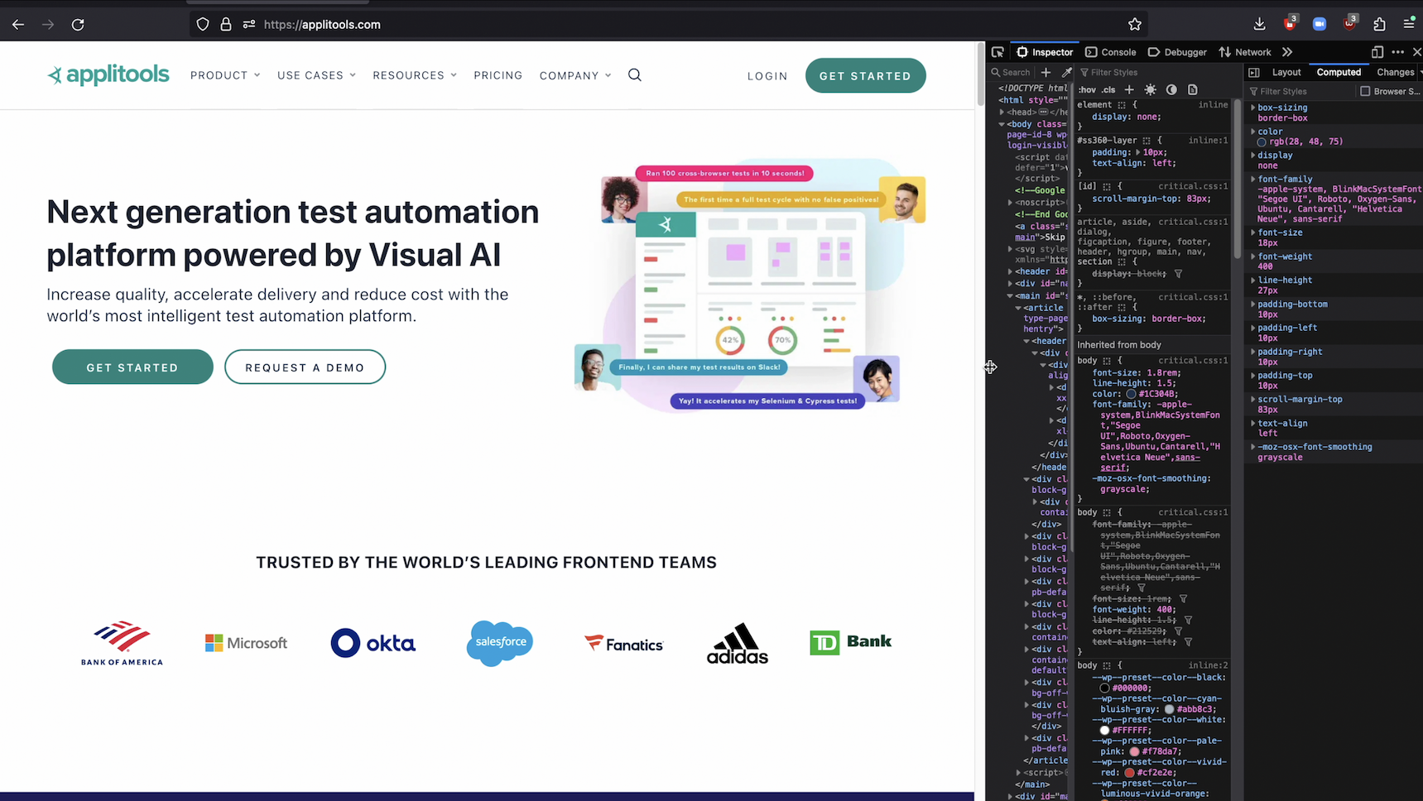
Task: Expand padding shorthand triangle in rule
Action: pyautogui.click(x=1137, y=152)
